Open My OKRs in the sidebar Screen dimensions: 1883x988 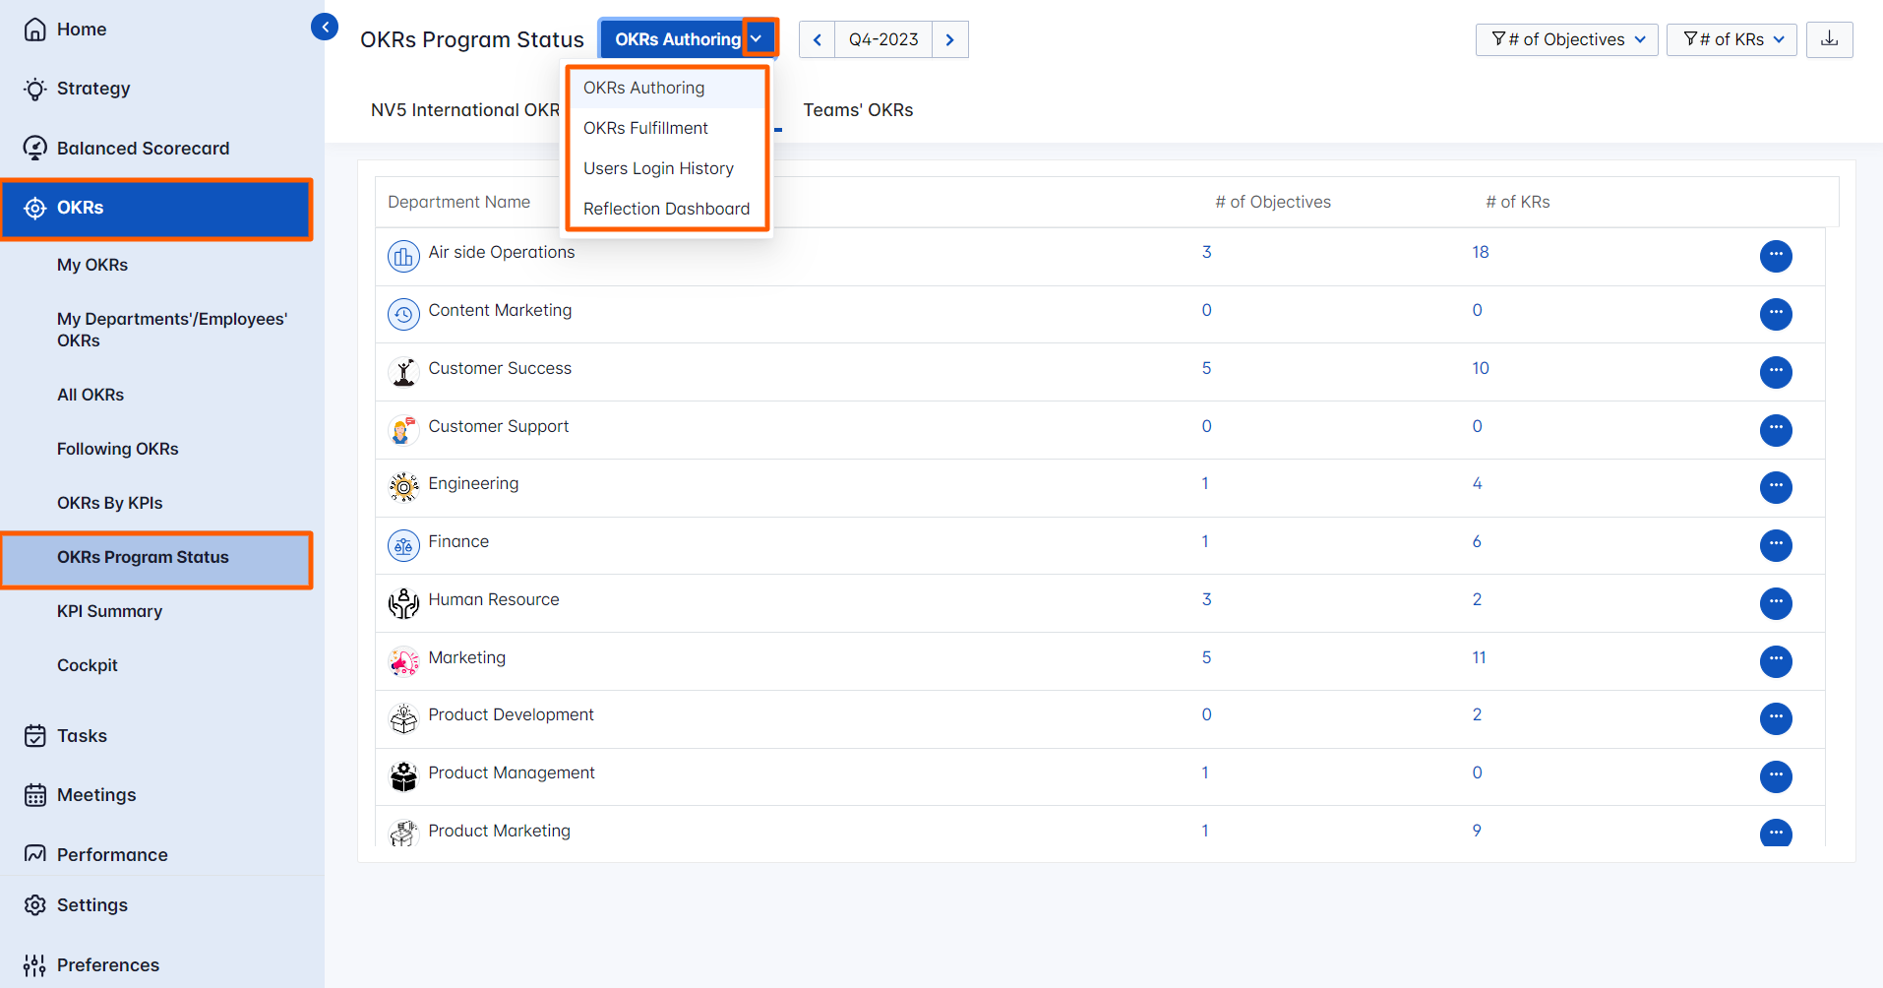pos(92,265)
